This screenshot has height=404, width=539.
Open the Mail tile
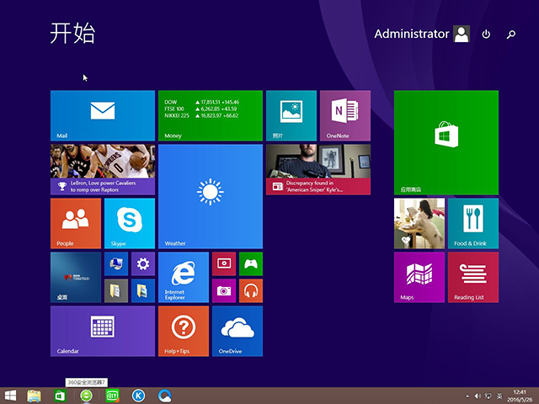pos(103,115)
